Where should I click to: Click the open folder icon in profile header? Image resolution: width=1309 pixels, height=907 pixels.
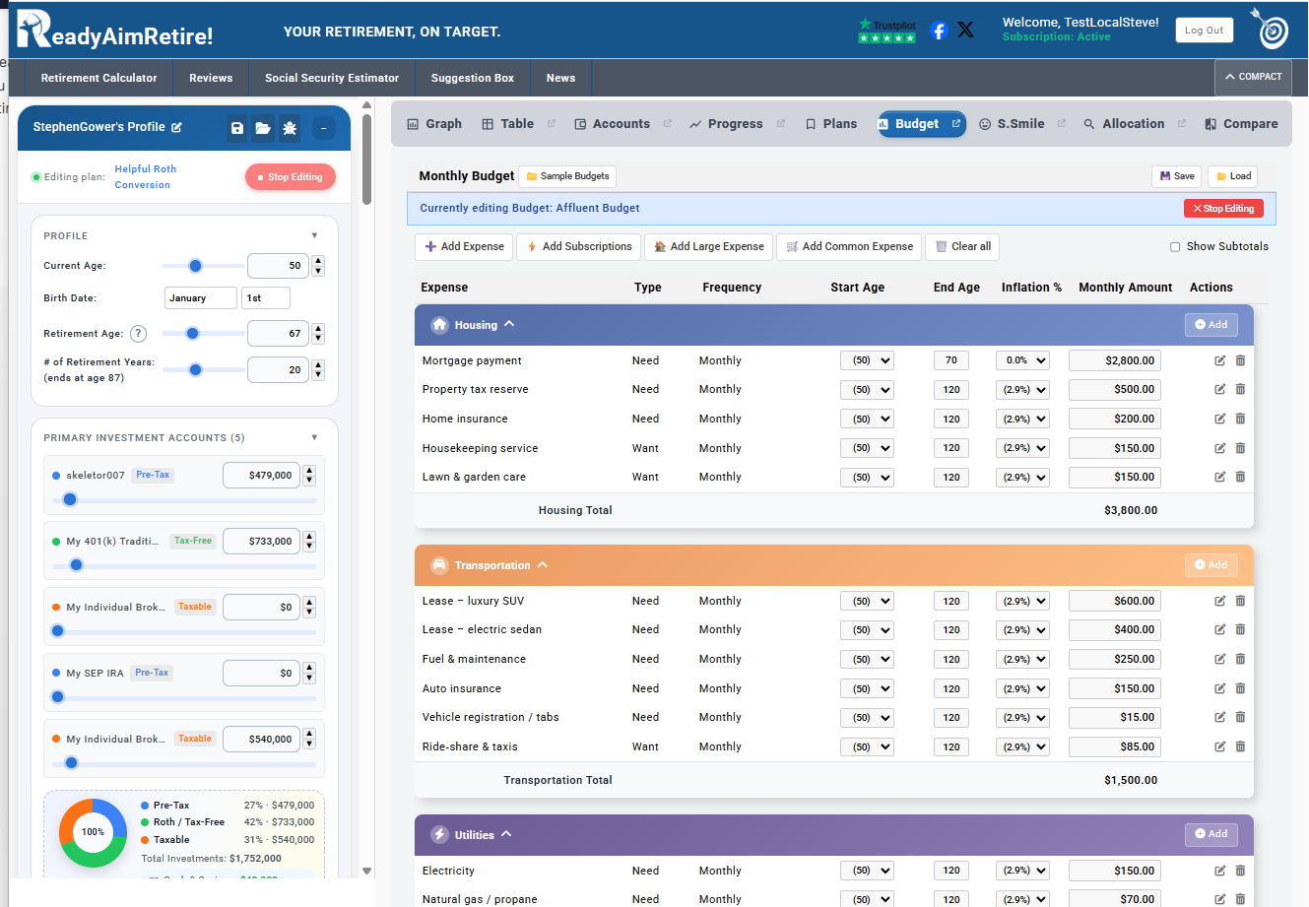[x=263, y=128]
